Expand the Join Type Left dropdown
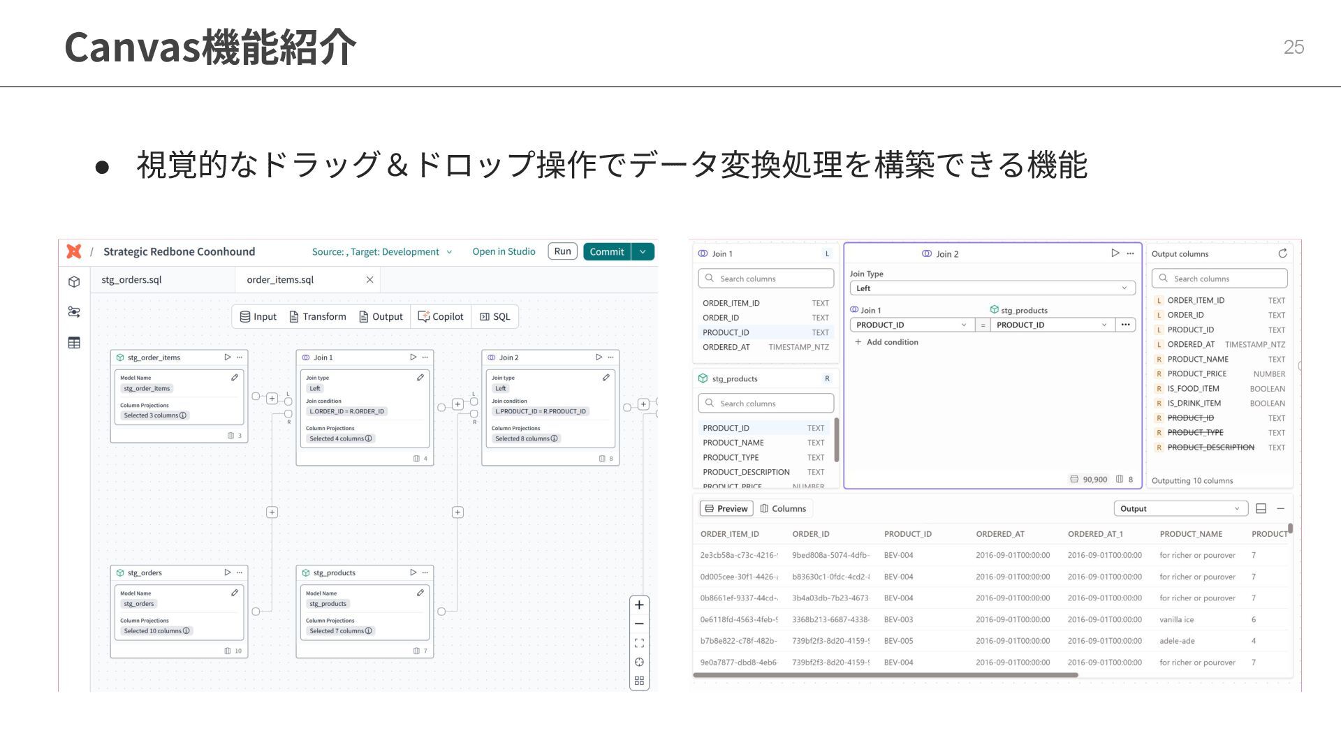This screenshot has width=1341, height=754. [x=992, y=288]
